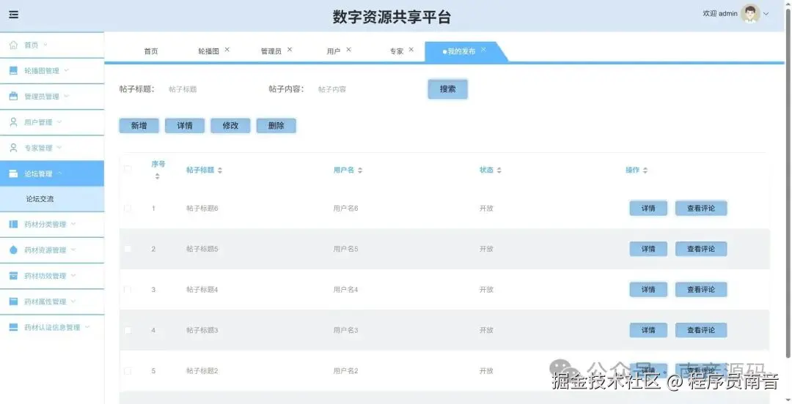The image size is (792, 404).
Task: Check the row for 帖子标题3
Action: (128, 330)
